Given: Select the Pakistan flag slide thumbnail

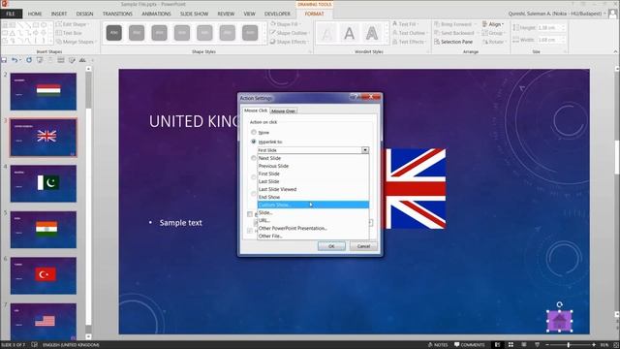Looking at the screenshot, I should pos(44,183).
